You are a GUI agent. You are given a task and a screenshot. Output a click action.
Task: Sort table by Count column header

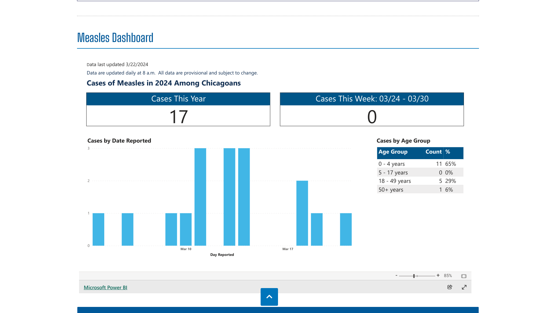pyautogui.click(x=434, y=152)
